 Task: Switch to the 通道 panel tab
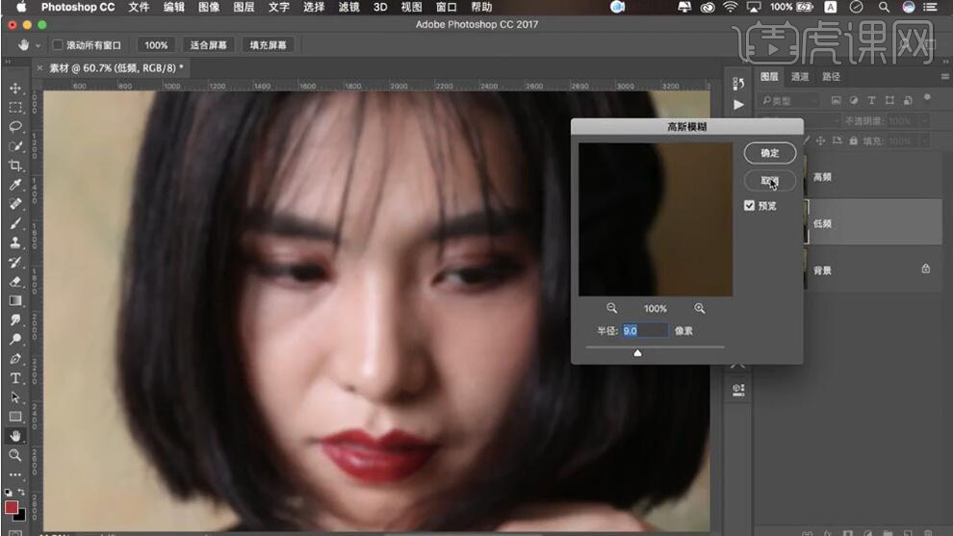[x=800, y=77]
